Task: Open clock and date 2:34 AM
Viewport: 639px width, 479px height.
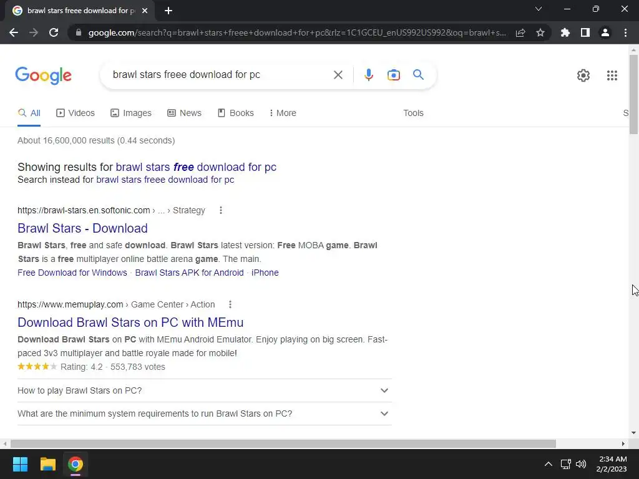Action: [x=612, y=464]
